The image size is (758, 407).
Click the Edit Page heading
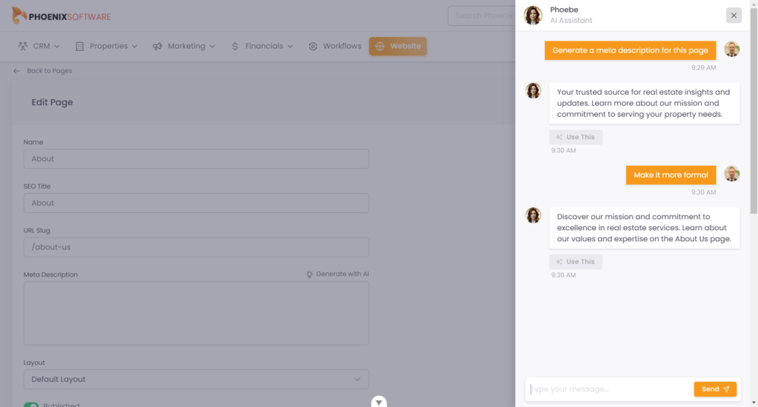click(x=53, y=102)
